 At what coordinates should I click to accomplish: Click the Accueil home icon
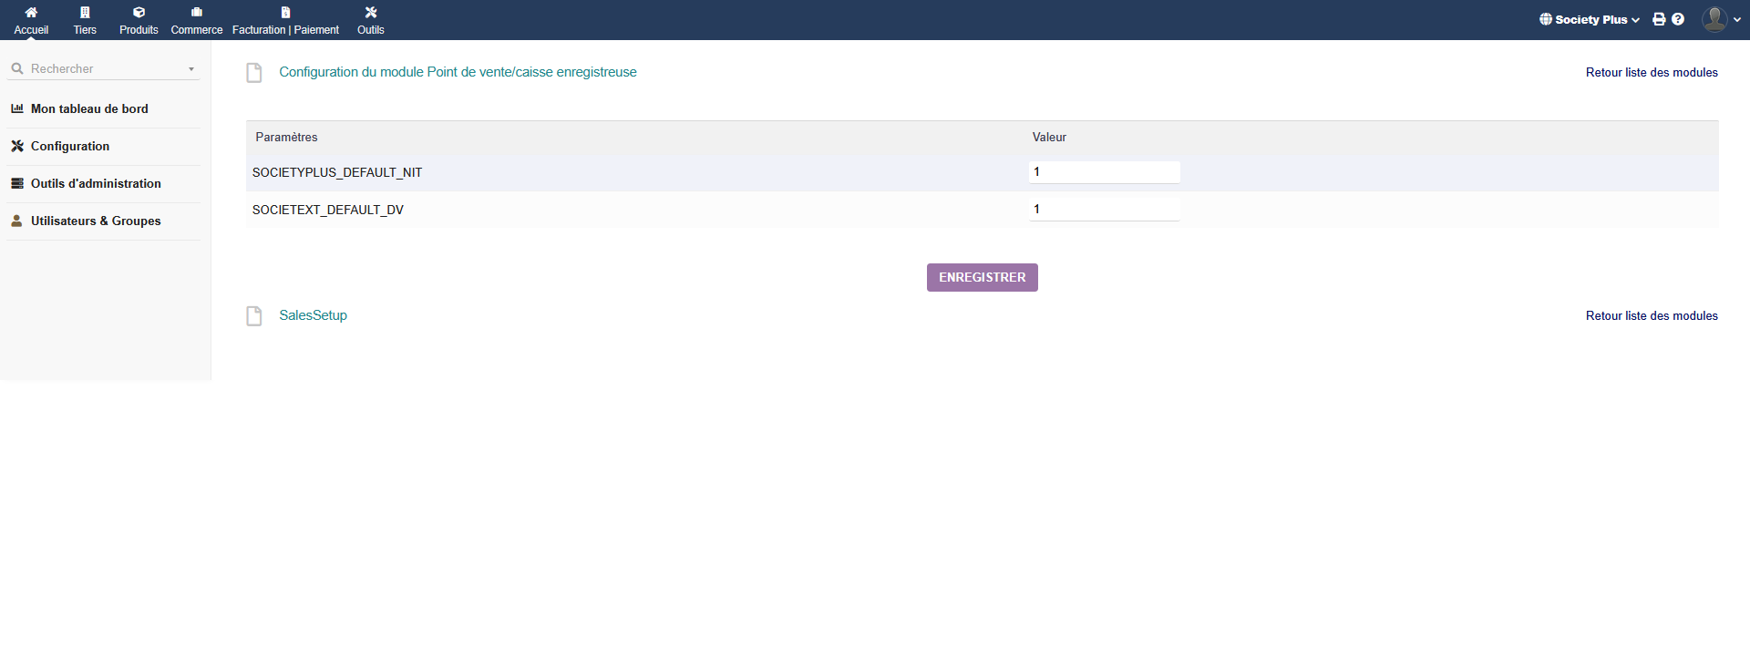(x=31, y=13)
